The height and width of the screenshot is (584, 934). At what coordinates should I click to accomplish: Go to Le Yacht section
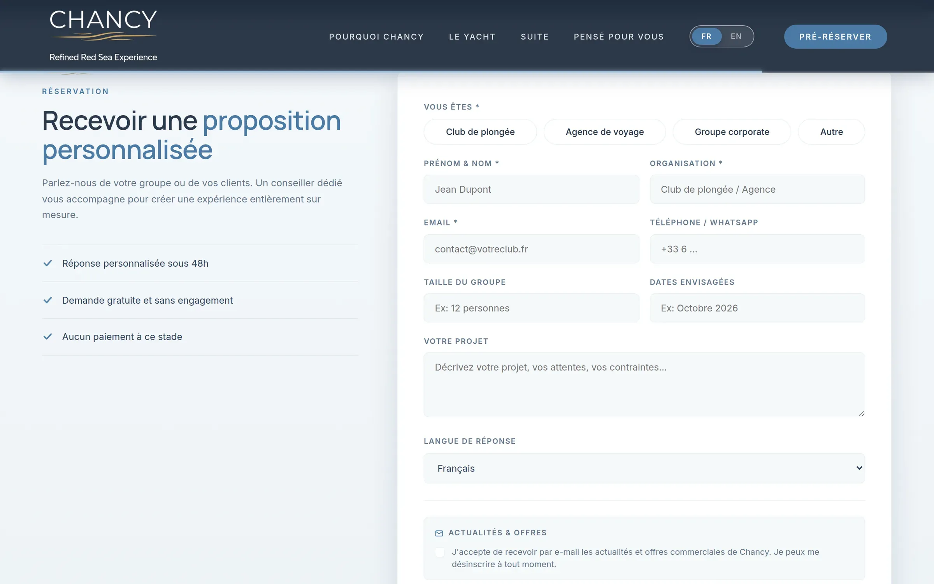coord(472,37)
